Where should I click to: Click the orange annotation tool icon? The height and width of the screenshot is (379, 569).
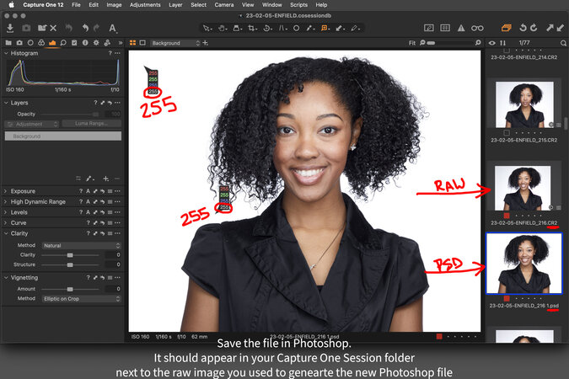[324, 28]
